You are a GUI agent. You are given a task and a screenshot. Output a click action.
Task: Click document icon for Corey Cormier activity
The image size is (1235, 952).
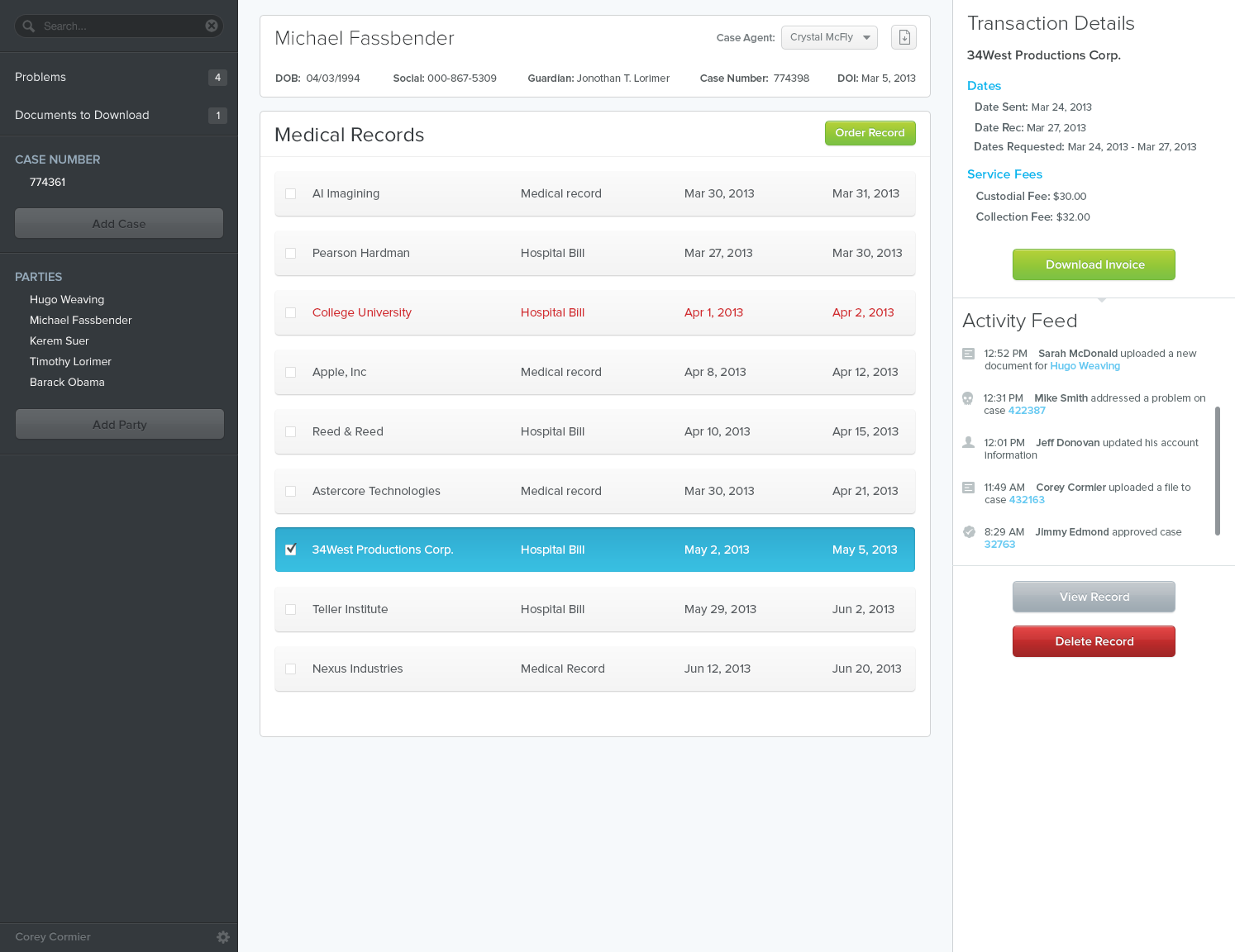pyautogui.click(x=968, y=488)
